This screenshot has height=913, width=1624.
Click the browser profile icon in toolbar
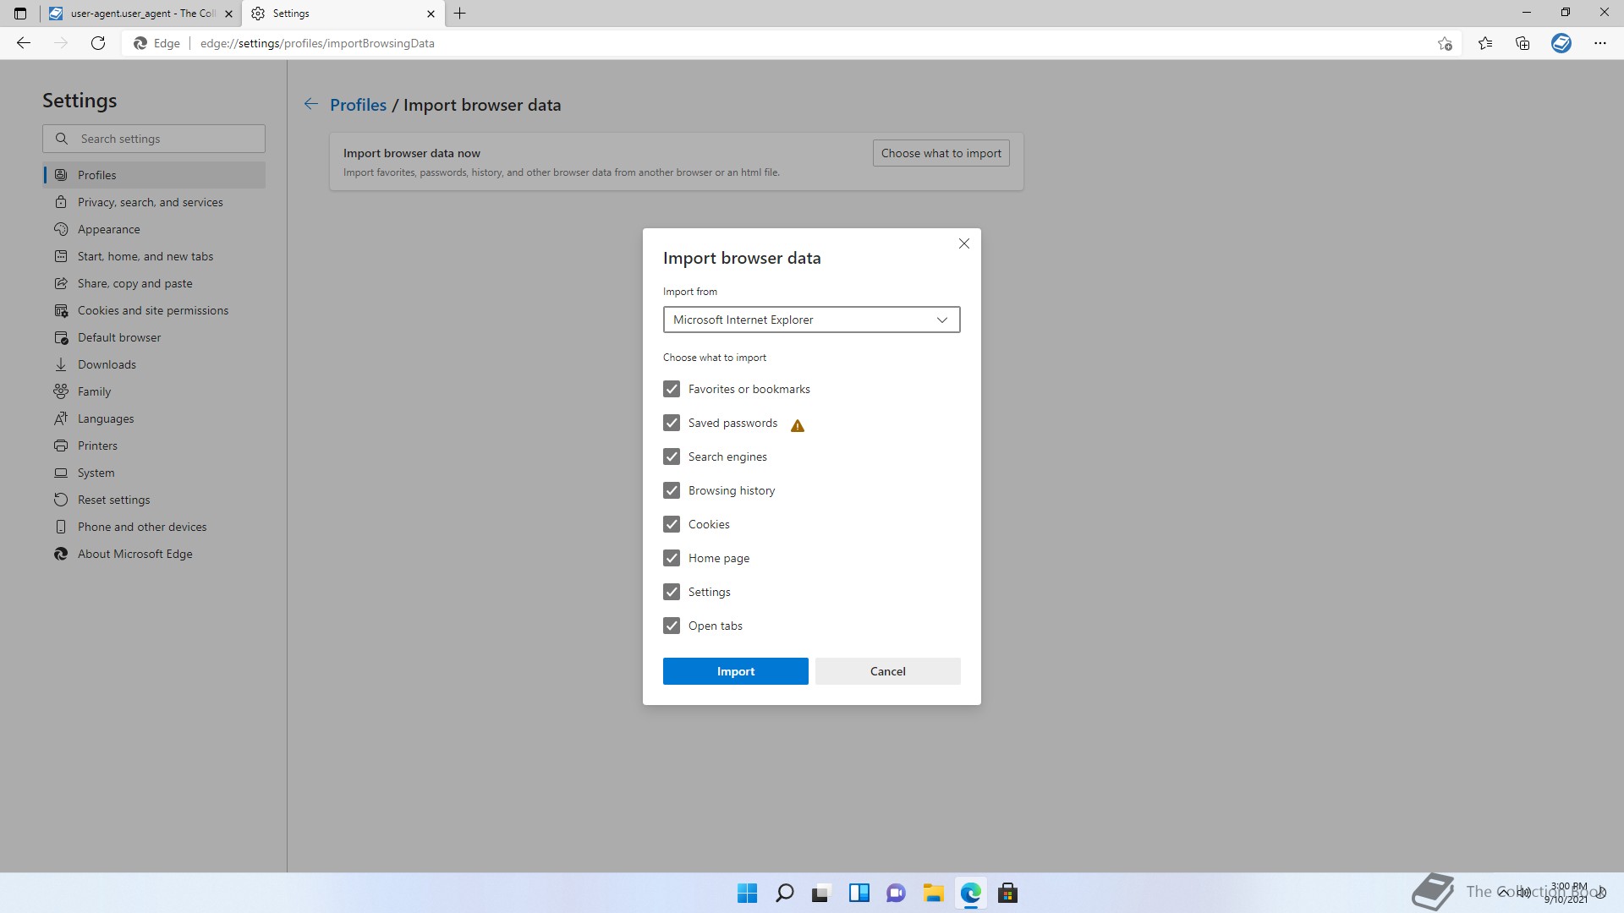(x=1561, y=43)
